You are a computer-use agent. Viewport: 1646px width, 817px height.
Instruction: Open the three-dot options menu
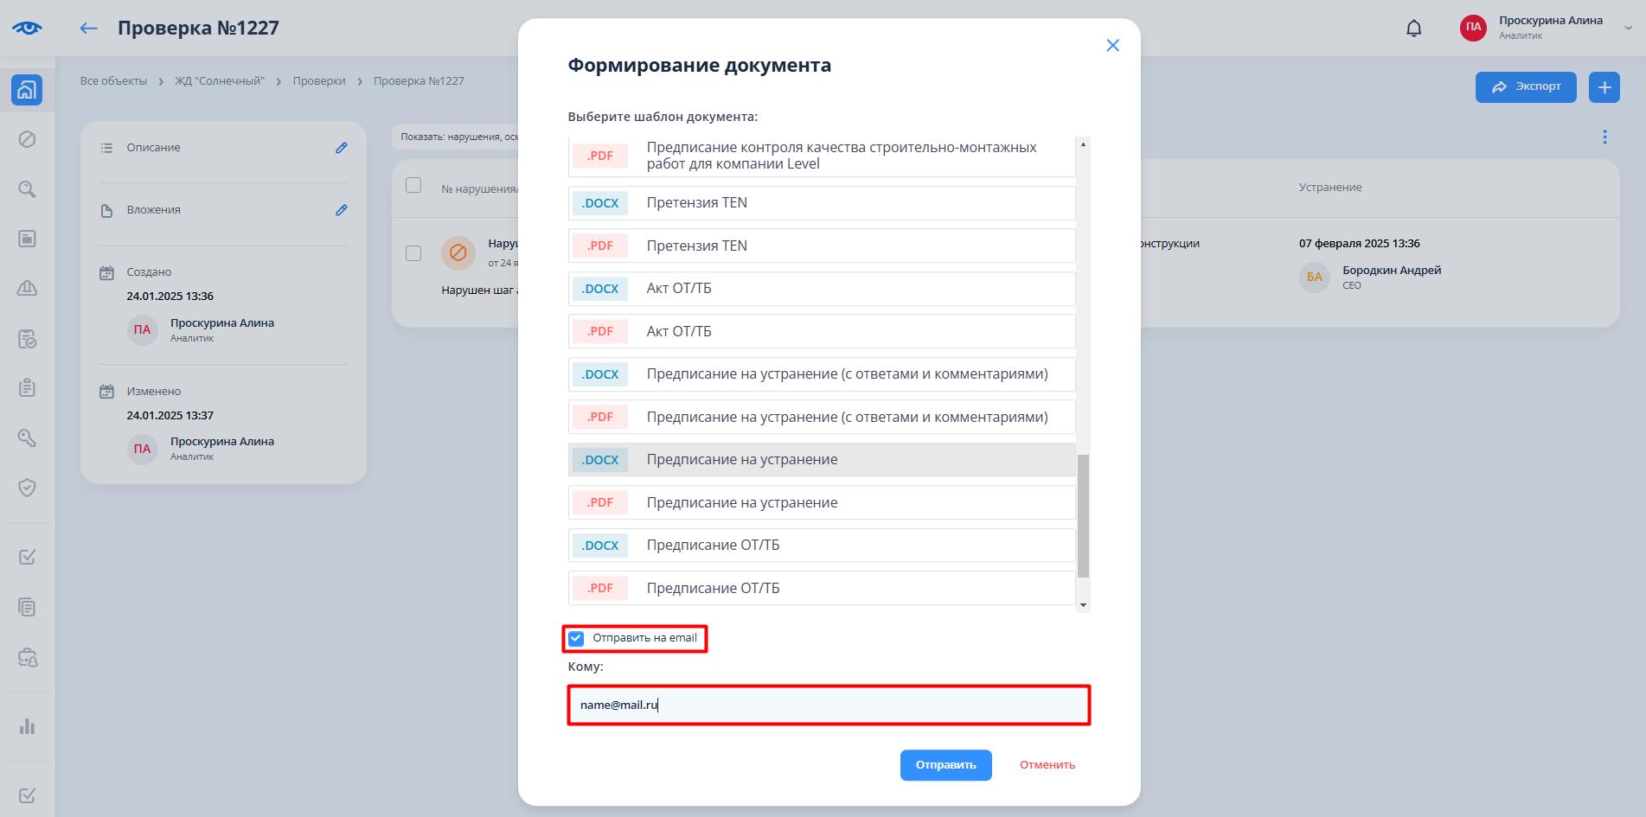tap(1604, 137)
